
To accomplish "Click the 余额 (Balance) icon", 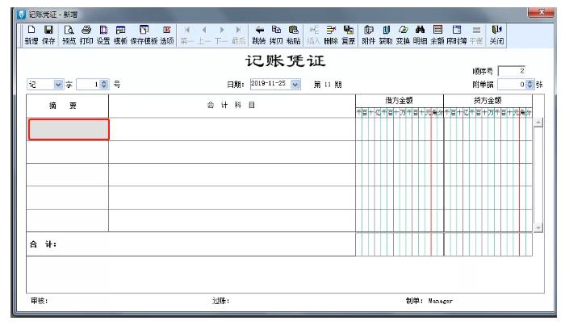I will [x=437, y=35].
